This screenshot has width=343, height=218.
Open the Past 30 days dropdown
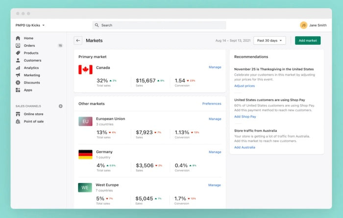click(x=269, y=41)
